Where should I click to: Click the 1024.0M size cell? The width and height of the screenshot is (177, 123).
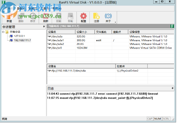(82, 48)
